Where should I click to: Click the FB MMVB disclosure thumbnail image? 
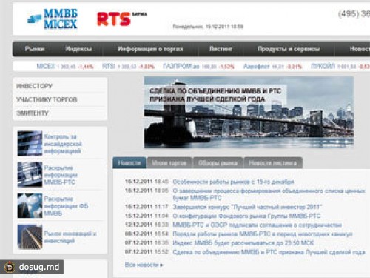coord(30,205)
